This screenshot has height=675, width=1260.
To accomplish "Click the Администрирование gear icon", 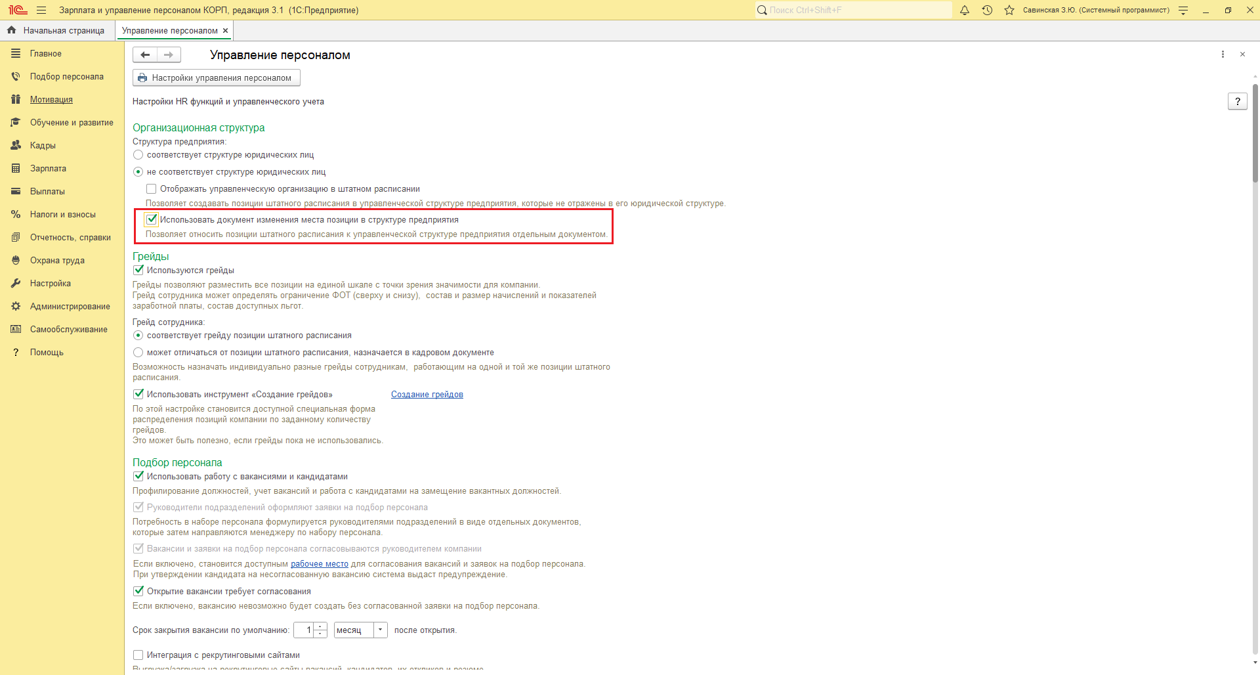I will tap(16, 306).
